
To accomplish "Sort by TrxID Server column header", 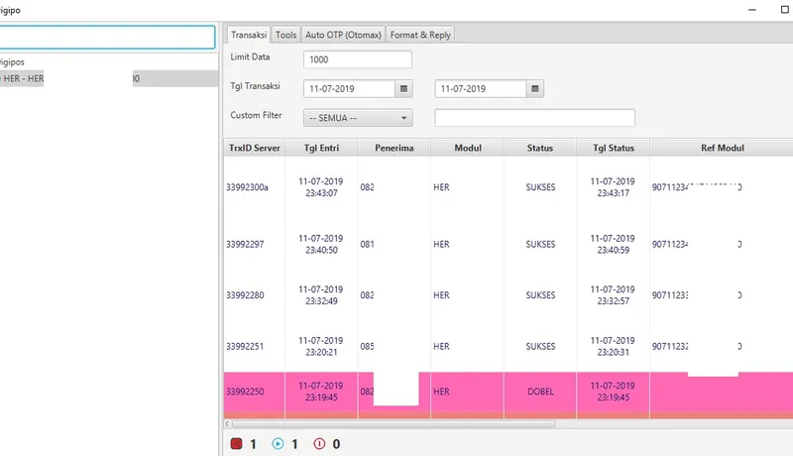I will point(255,148).
